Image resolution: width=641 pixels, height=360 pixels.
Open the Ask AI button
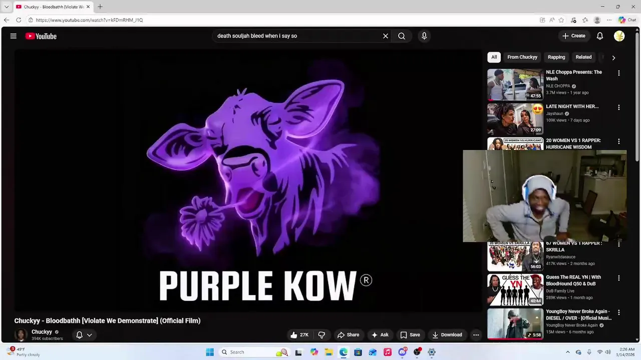pyautogui.click(x=380, y=335)
